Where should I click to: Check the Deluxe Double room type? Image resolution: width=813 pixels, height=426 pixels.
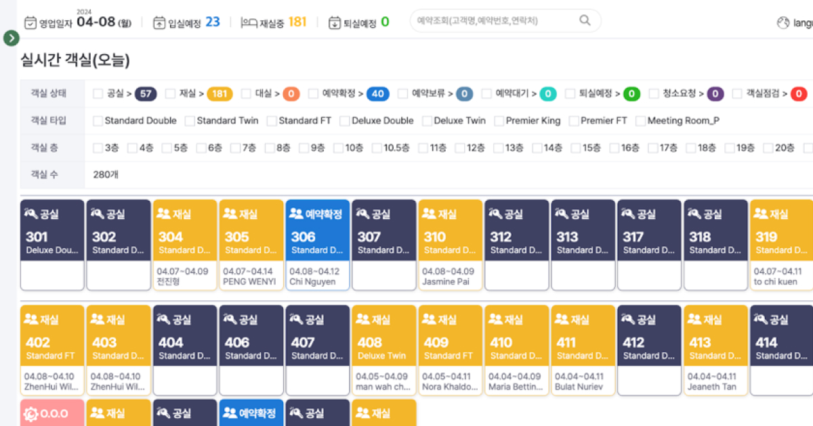tap(344, 121)
